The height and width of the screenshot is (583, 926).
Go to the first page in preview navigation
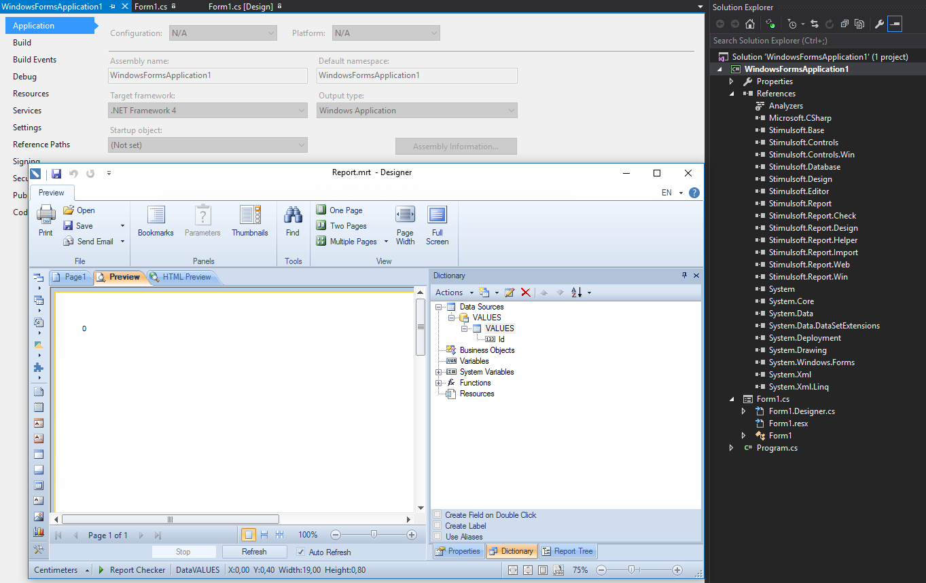pos(58,535)
